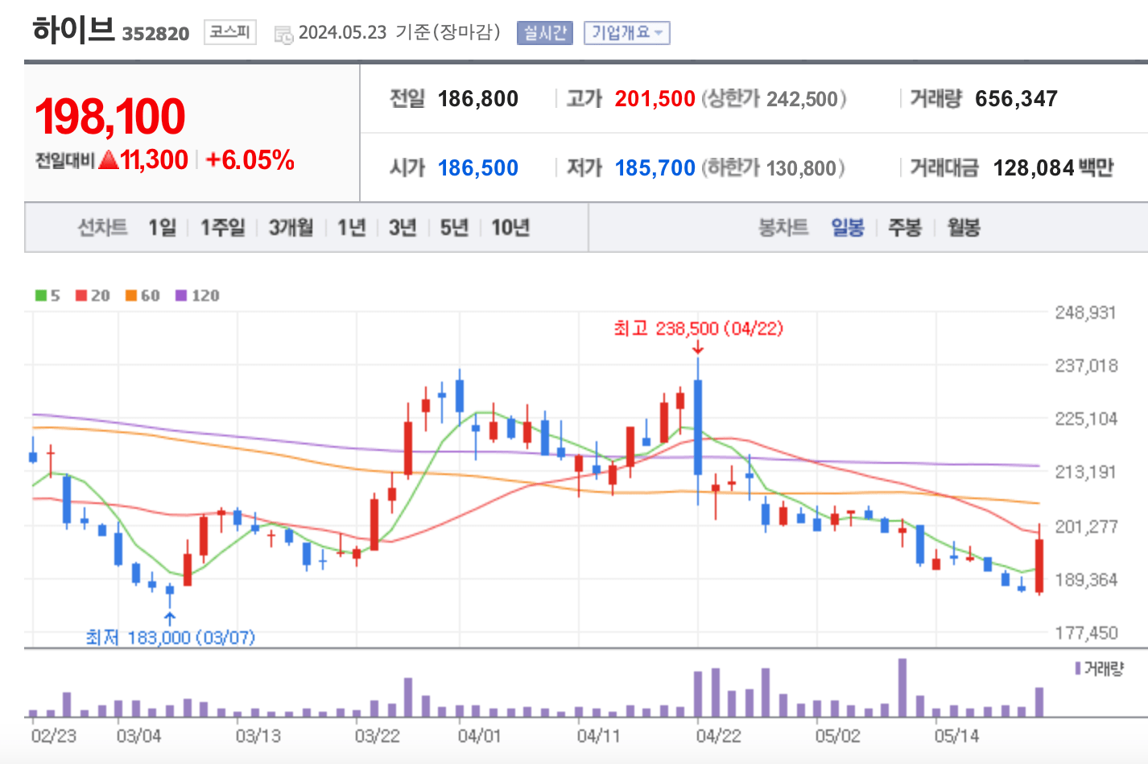The image size is (1148, 764).
Task: Click the 04/22 date axis label
Action: [718, 736]
